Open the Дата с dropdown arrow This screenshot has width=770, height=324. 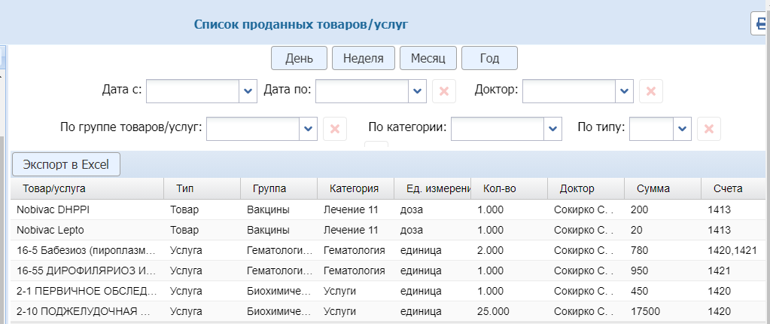click(248, 91)
